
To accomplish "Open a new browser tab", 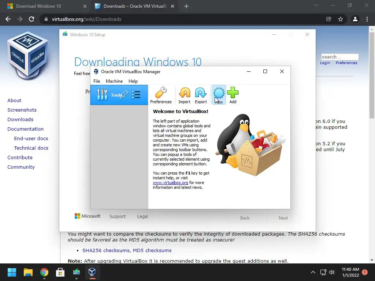I will tap(186, 7).
